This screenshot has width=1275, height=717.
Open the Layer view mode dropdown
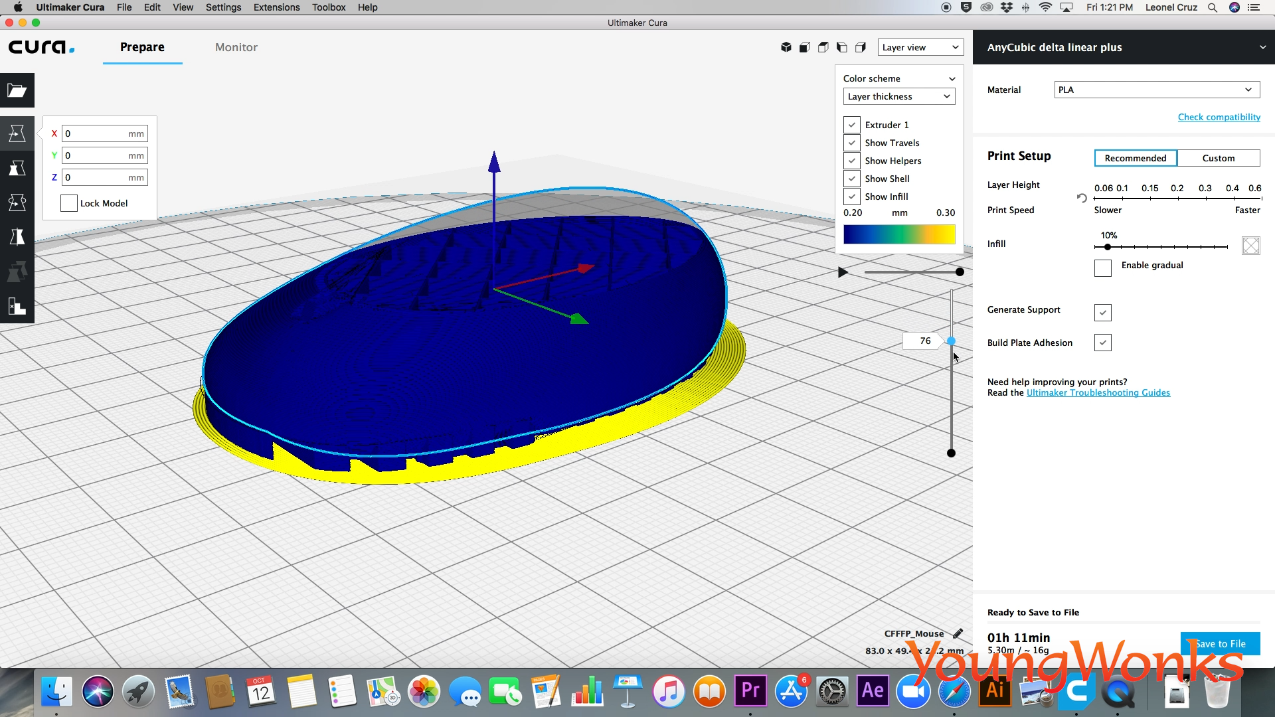coord(920,47)
